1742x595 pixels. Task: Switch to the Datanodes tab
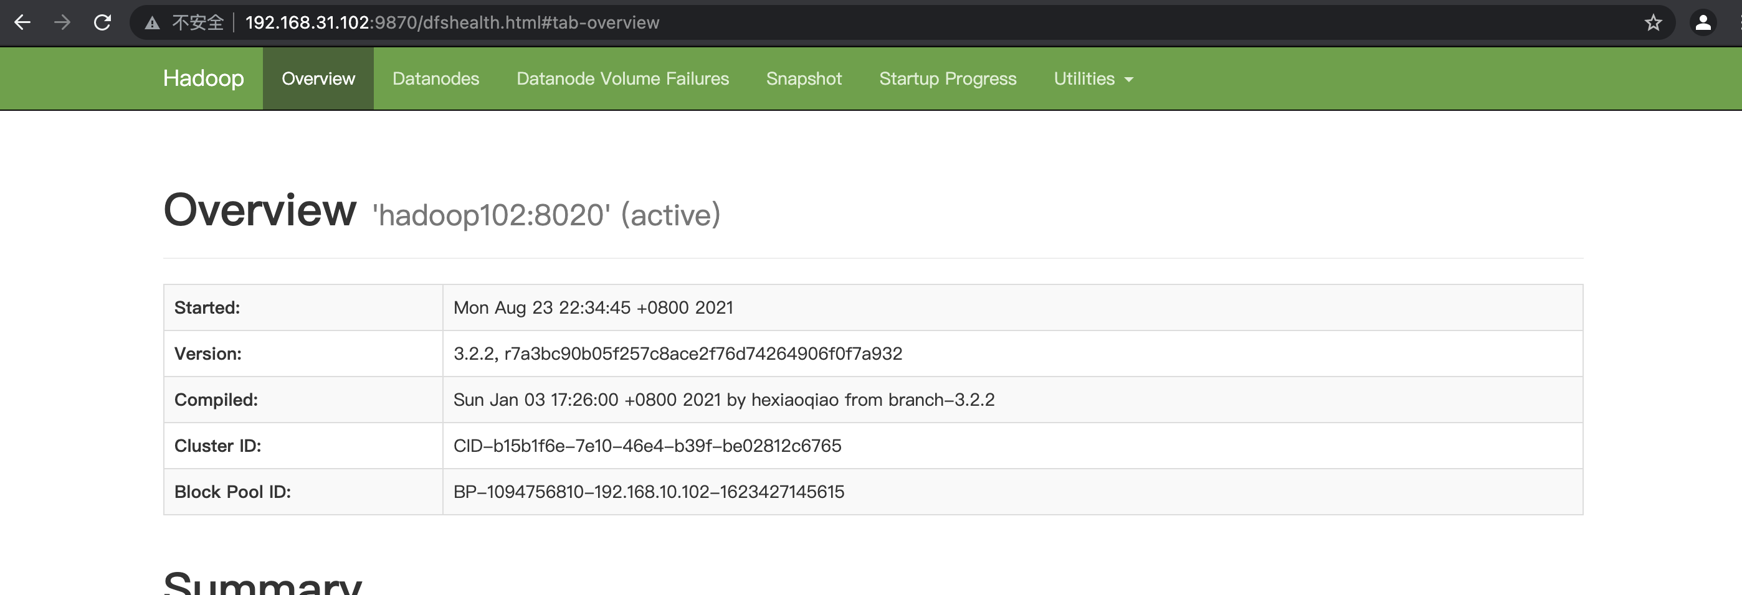point(435,78)
